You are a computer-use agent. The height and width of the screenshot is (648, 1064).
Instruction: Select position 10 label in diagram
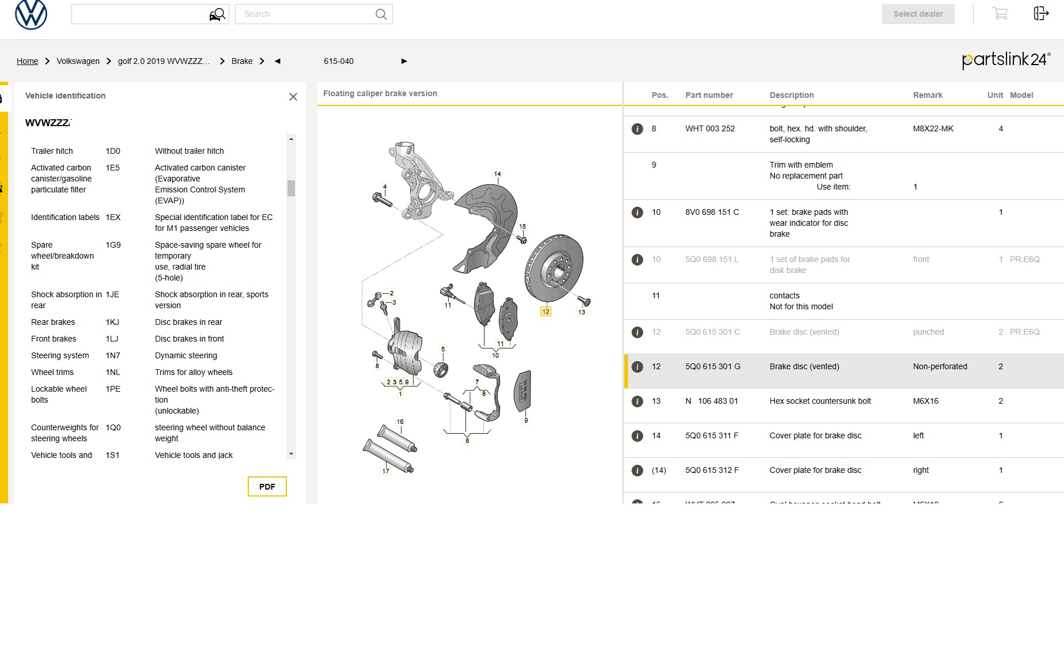click(495, 355)
